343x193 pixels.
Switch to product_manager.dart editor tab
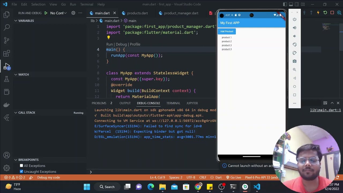[181, 13]
